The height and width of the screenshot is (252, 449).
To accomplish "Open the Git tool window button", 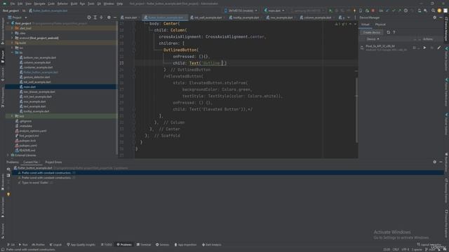I will (11, 244).
